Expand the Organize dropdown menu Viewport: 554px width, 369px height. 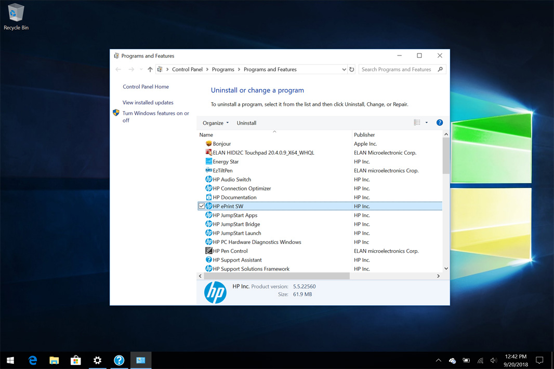tap(216, 123)
